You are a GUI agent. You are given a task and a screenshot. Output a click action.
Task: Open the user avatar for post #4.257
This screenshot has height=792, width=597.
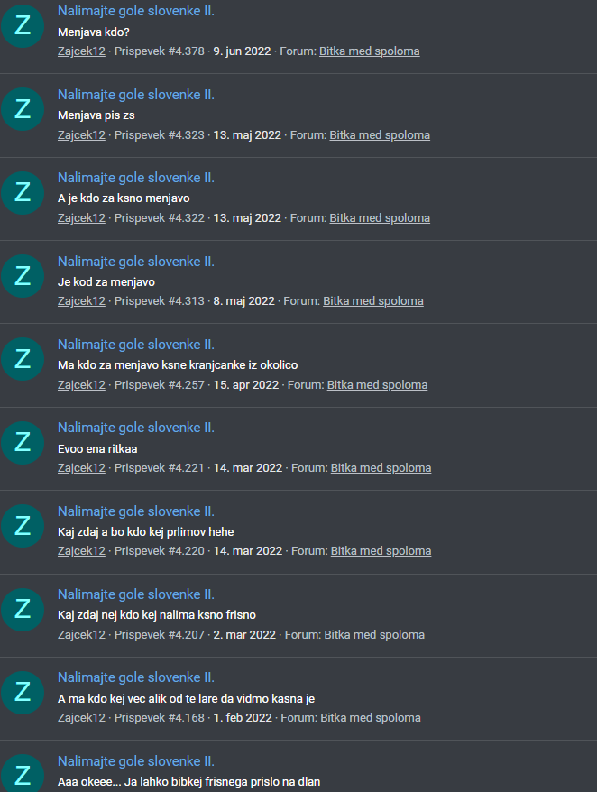[x=23, y=359]
